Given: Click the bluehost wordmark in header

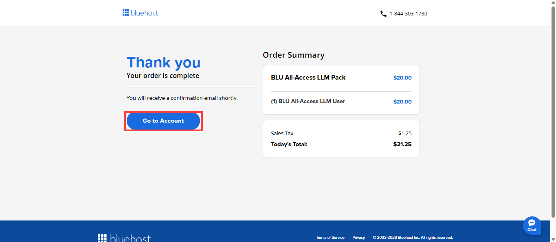Looking at the screenshot, I should (x=145, y=13).
